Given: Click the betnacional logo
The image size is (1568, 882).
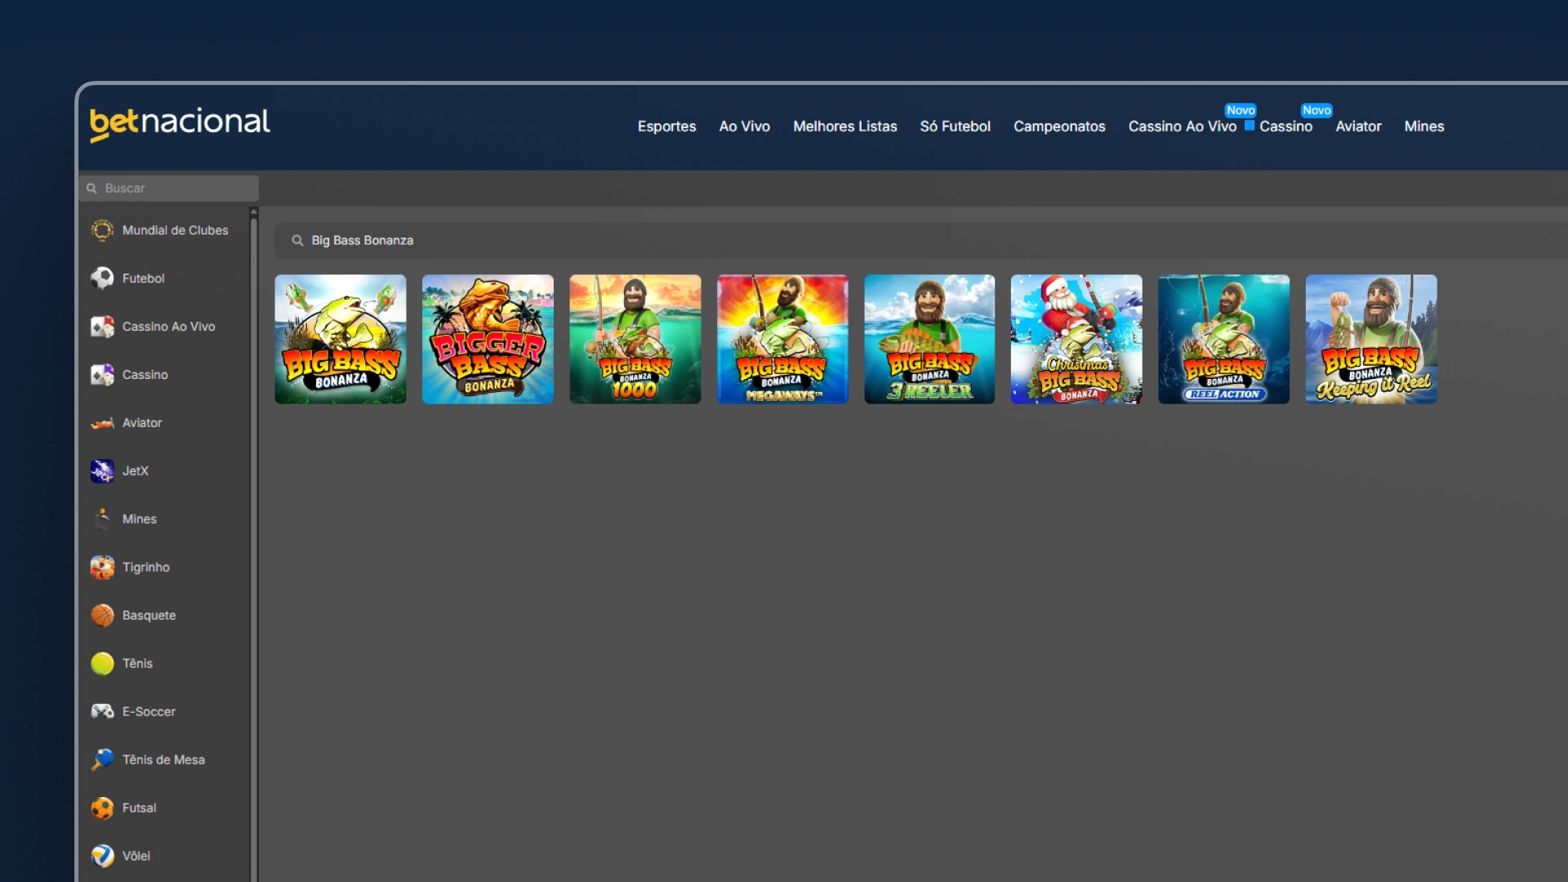Looking at the screenshot, I should (x=180, y=123).
